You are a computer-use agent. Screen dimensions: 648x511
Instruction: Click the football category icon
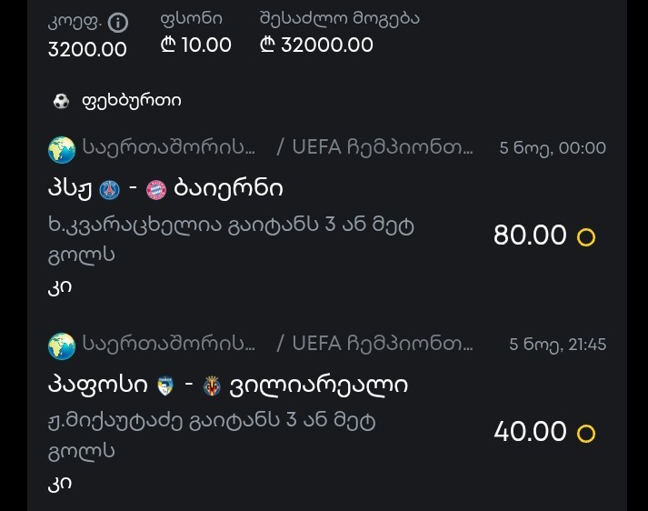click(x=61, y=101)
